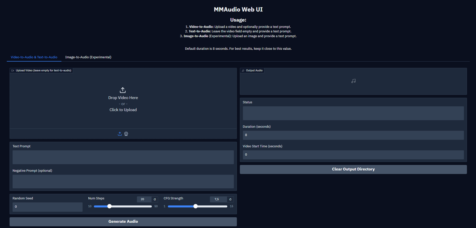Screen dimensions: 476x228
Task: Focus the Negative Prompt (optional) field
Action: (123, 182)
